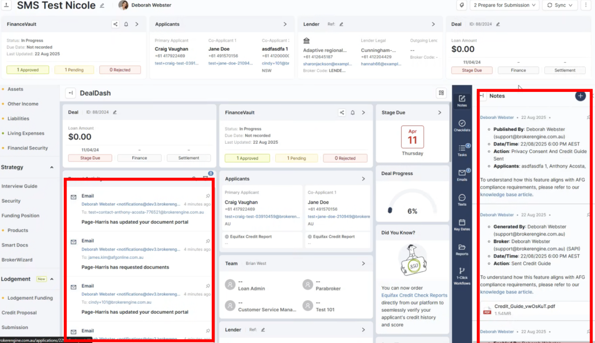Open Credit_Guide_vwOsKuT.pdf attachment
This screenshot has width=595, height=343.
pyautogui.click(x=524, y=306)
